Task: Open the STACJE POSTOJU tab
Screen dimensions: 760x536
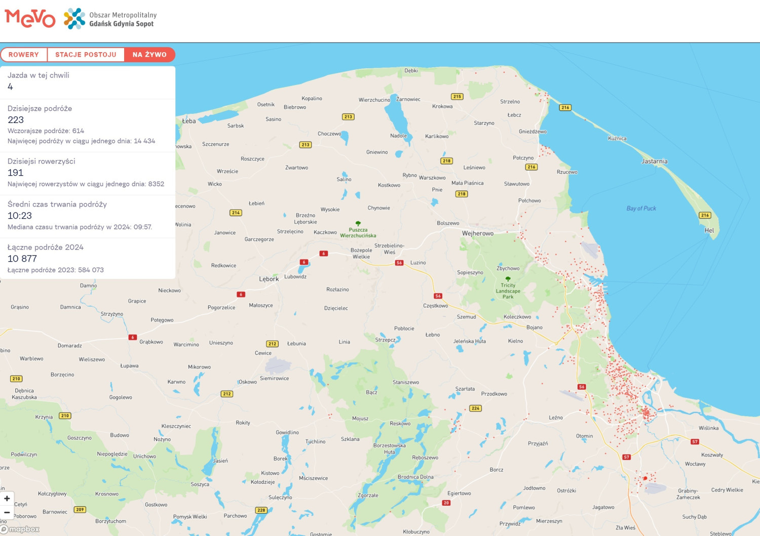Action: (x=86, y=55)
